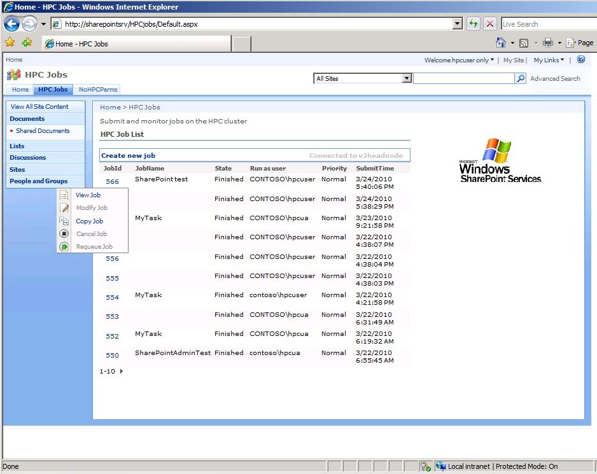Expand the Welcome hpcuser only menu

pos(458,60)
